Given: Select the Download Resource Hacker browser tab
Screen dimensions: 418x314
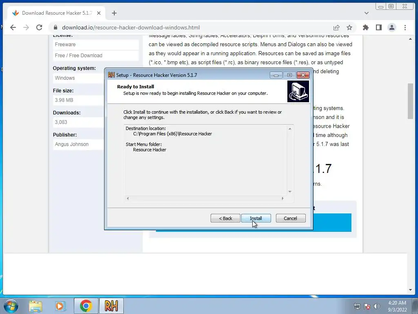Looking at the screenshot, I should [56, 13].
